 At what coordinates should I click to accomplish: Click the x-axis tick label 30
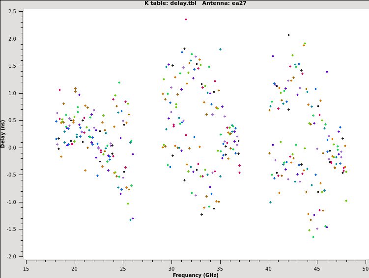pos(171,268)
